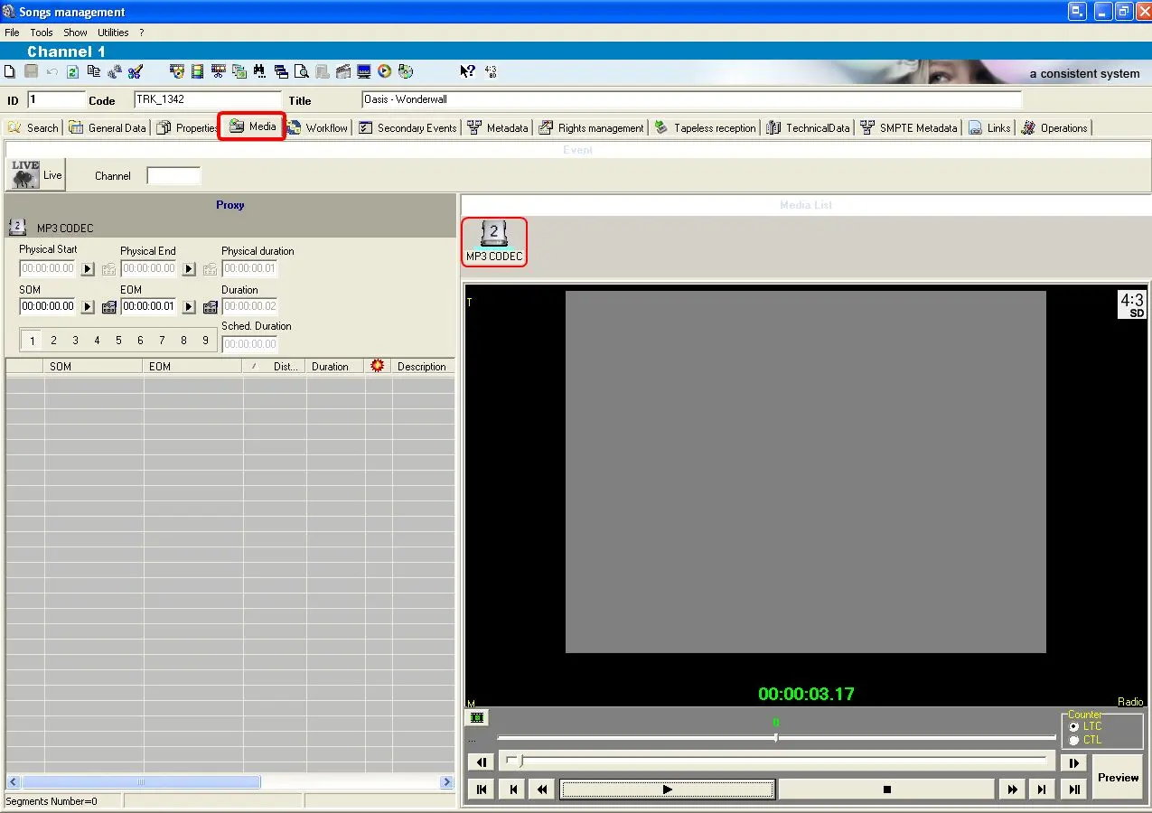Viewport: 1152px width, 813px height.
Task: Click the green Refresh toolbar icon
Action: point(72,71)
